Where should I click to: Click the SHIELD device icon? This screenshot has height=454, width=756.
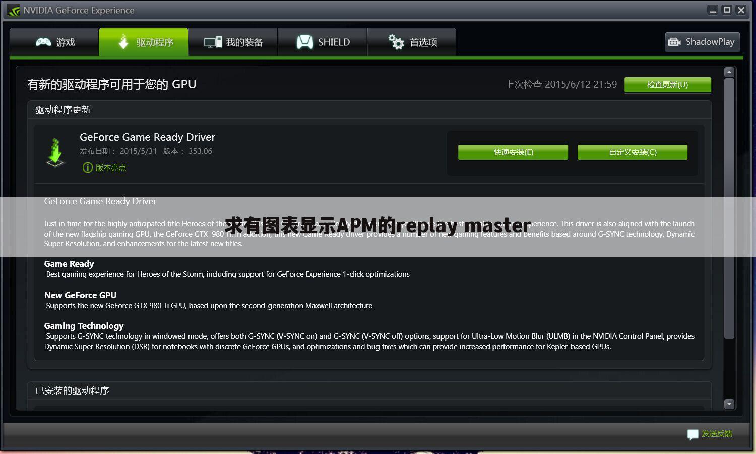click(x=304, y=42)
